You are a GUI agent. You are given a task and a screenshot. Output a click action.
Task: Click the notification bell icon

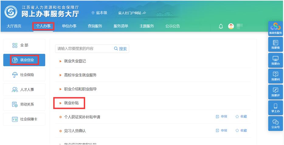click(x=221, y=26)
